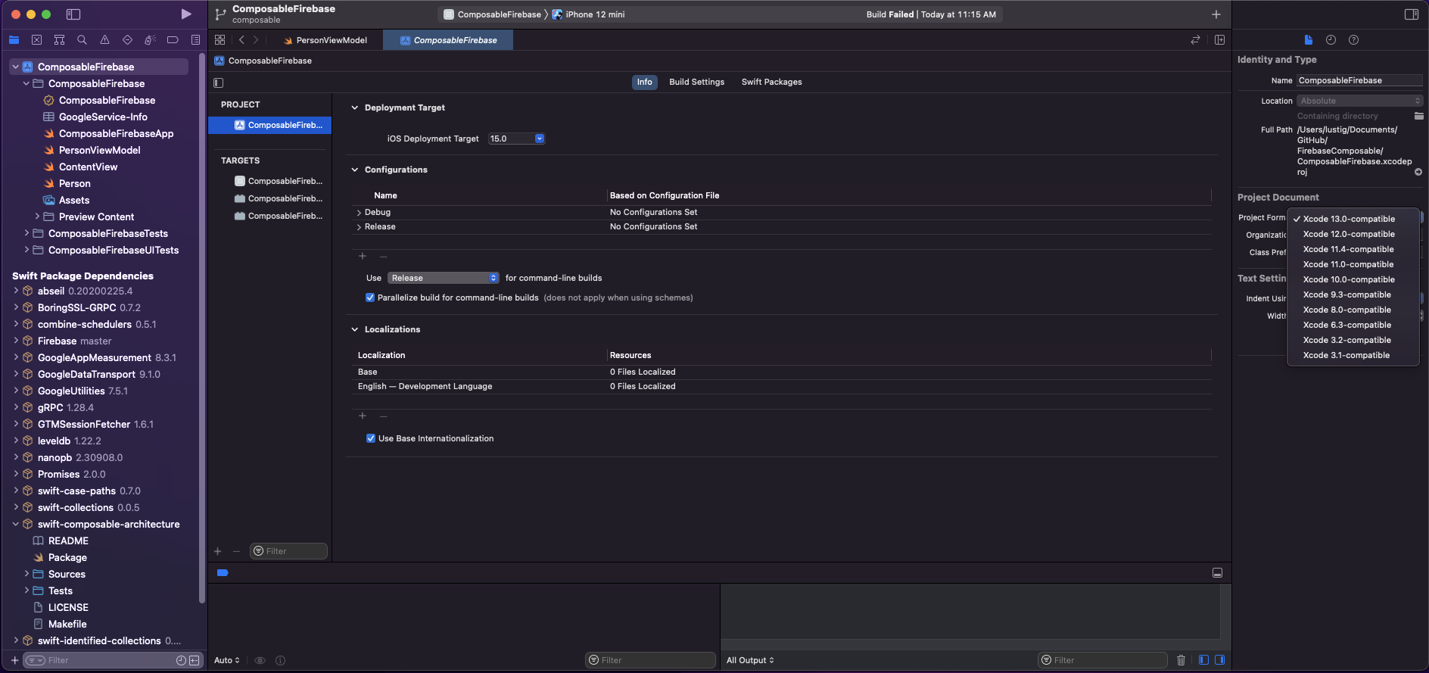This screenshot has width=1429, height=673.
Task: Collapse the Deployment Target section
Action: click(x=354, y=107)
